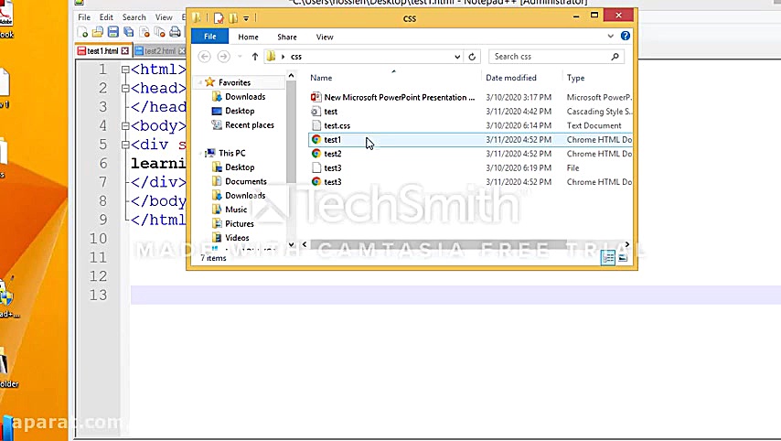781x441 pixels.
Task: Close test2.html tab via its X button
Action: [x=182, y=51]
